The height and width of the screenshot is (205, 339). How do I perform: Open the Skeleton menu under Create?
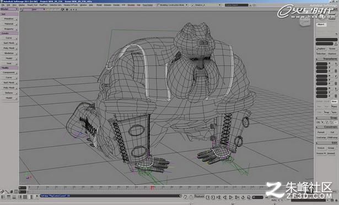9,53
